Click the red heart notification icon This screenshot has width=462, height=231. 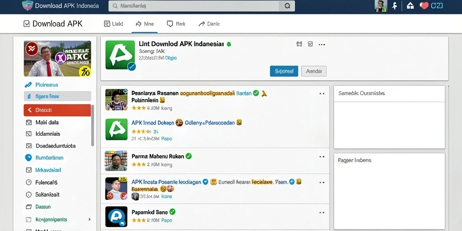(424, 5)
